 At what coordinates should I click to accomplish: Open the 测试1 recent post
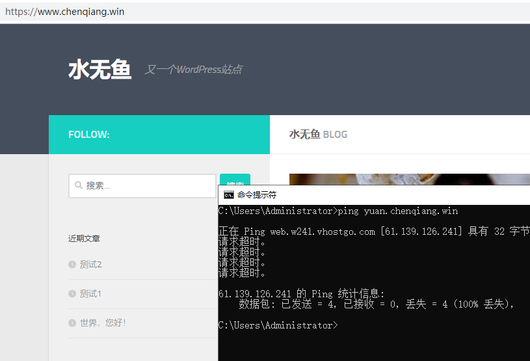click(91, 294)
